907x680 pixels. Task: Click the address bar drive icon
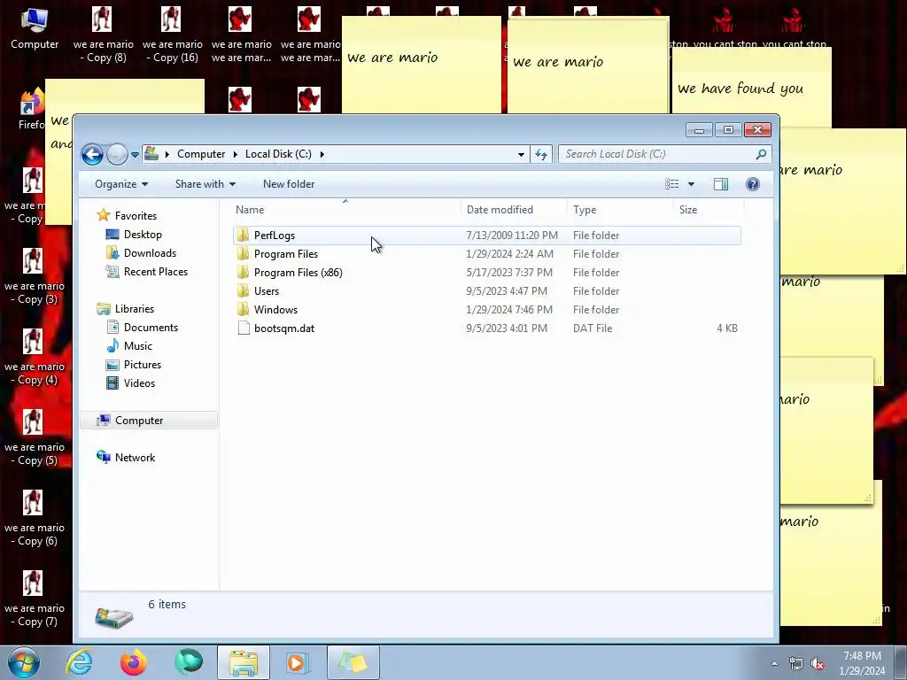point(151,154)
